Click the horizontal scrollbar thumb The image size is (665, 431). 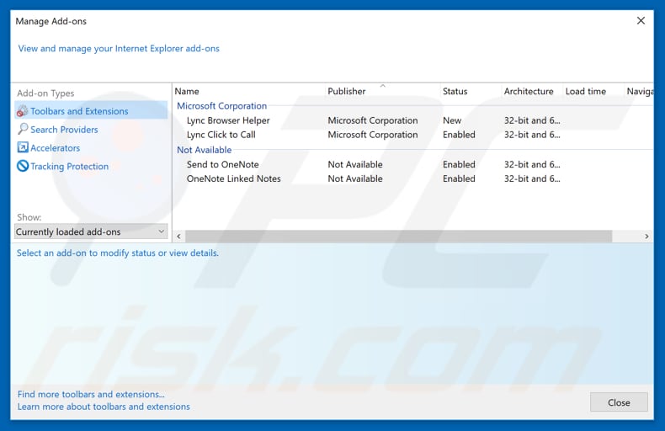[399, 237]
